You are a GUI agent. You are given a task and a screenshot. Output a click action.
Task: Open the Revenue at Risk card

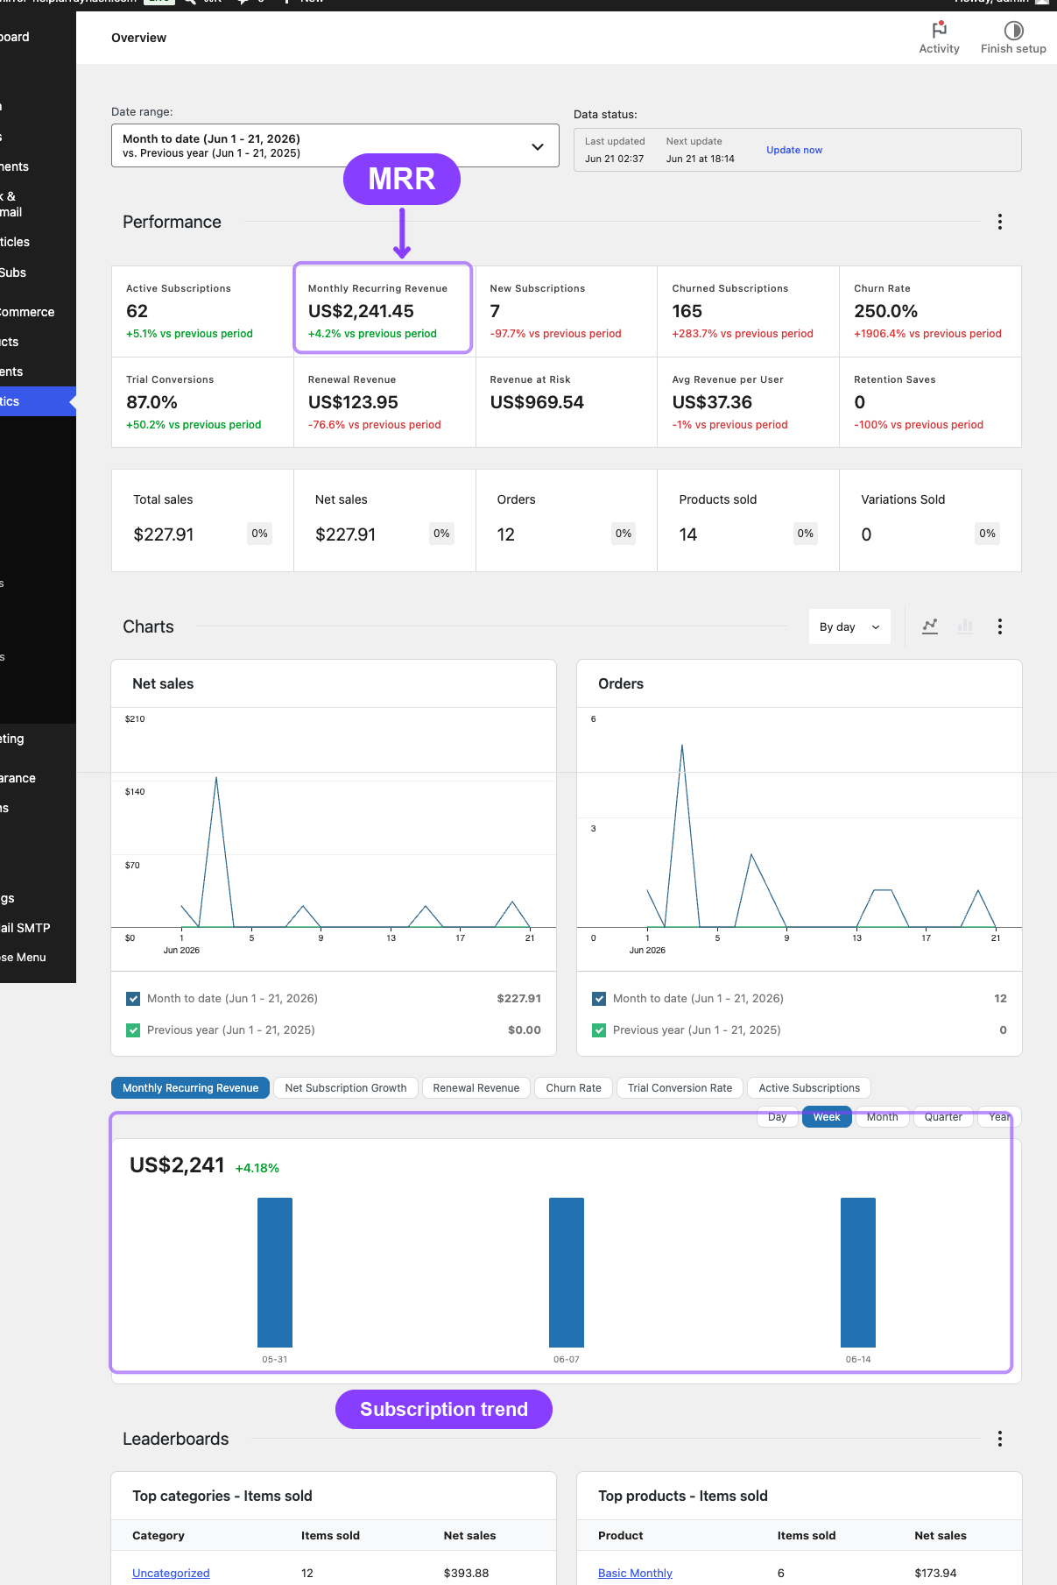click(567, 402)
